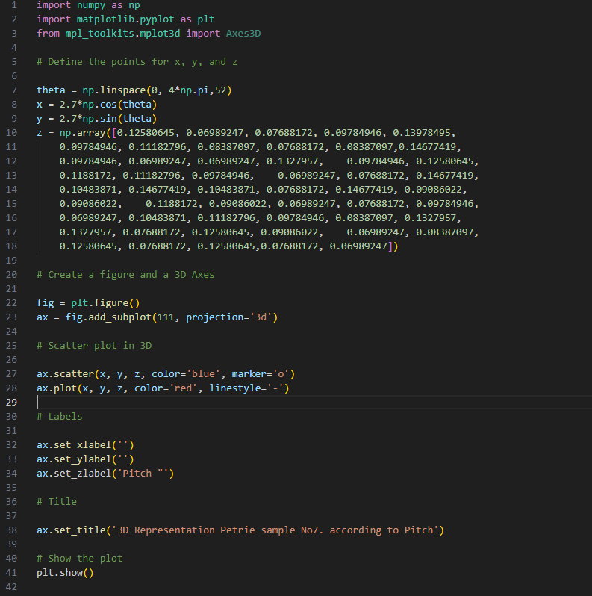Click 'array' in the z = np.array call
Screen dimensions: 592x596
[91, 133]
